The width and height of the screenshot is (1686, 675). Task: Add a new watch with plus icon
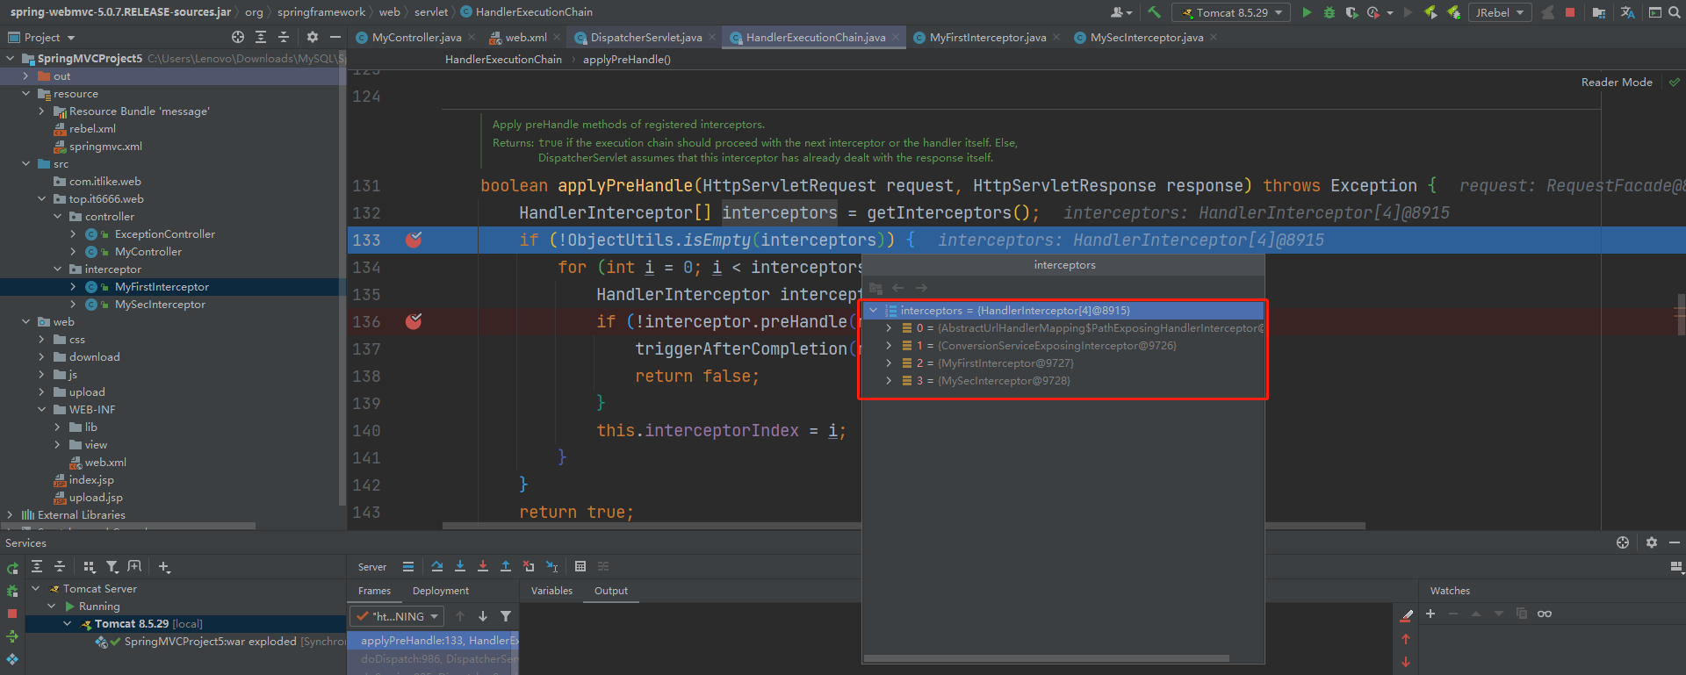pos(1430,614)
